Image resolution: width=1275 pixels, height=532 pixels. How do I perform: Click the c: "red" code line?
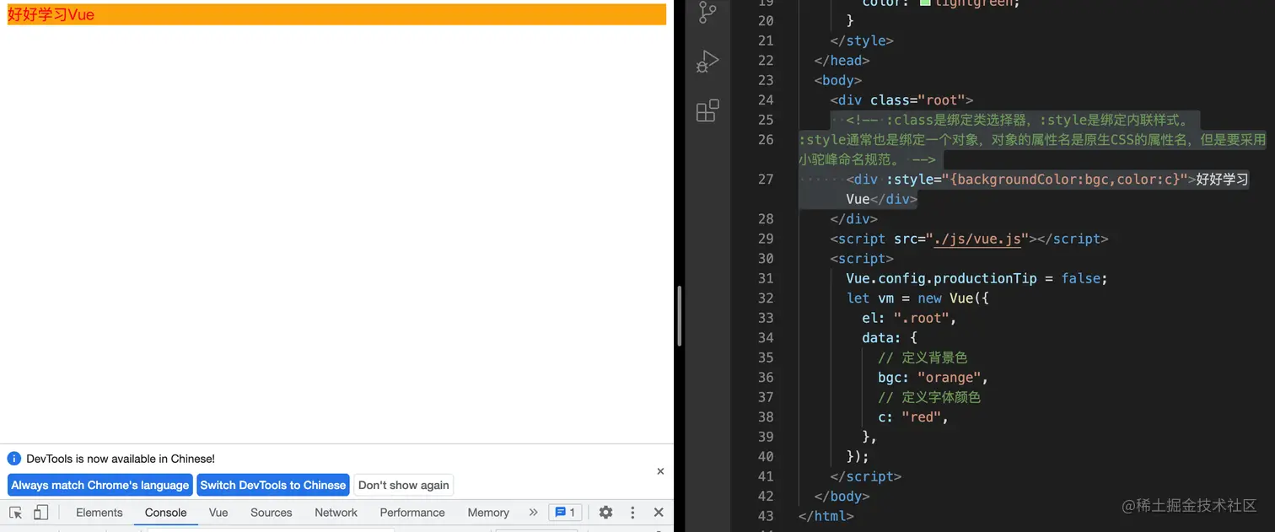coord(913,416)
